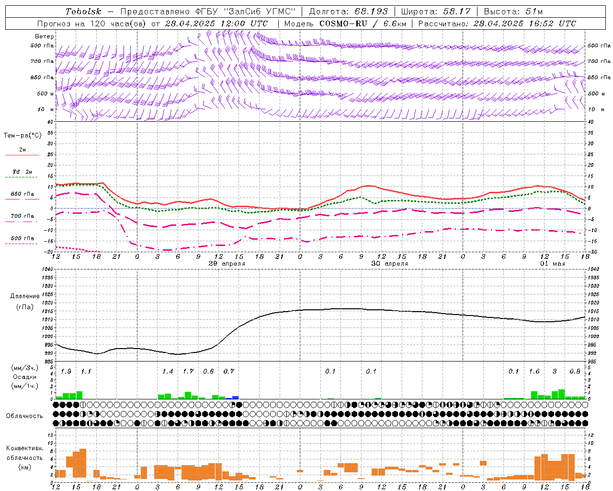The width and height of the screenshot is (613, 491).
Task: Click the 'Осадки' precipitation label
Action: pos(24,377)
